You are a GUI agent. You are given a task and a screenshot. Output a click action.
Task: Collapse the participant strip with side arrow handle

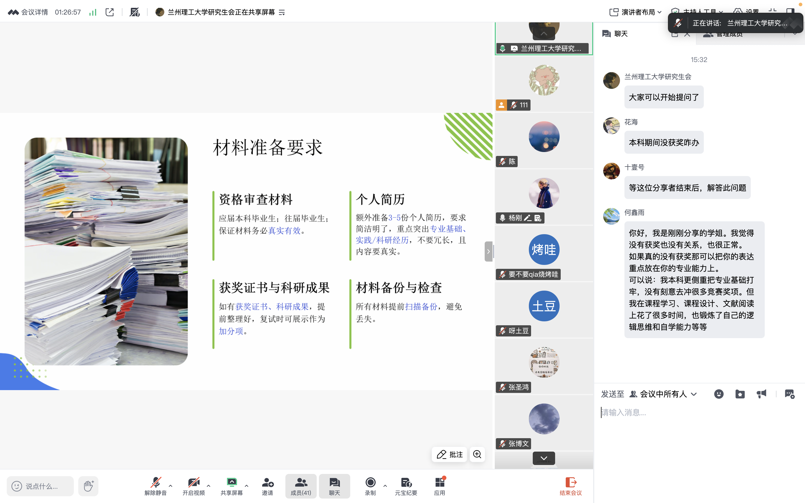pyautogui.click(x=488, y=251)
